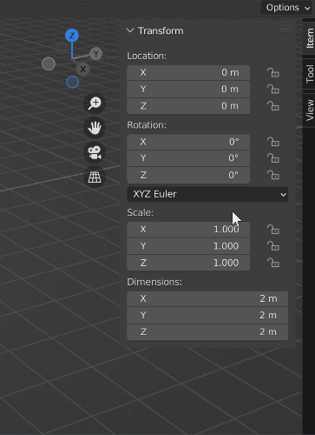Click the pan view hand button

click(95, 128)
